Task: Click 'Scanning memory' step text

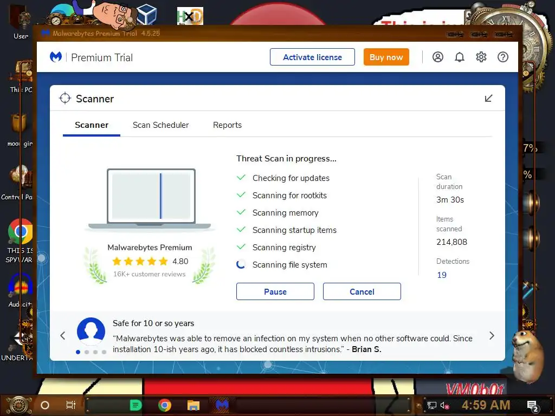Action: (x=285, y=212)
